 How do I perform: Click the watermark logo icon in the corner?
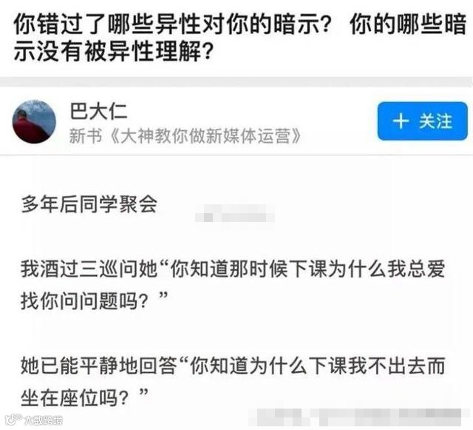click(13, 420)
